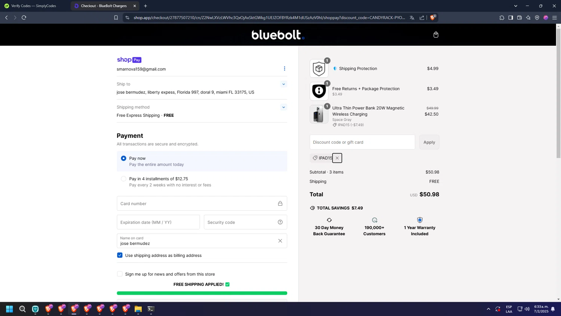
Task: Uncheck Use shipping address as billing address
Action: click(x=120, y=255)
